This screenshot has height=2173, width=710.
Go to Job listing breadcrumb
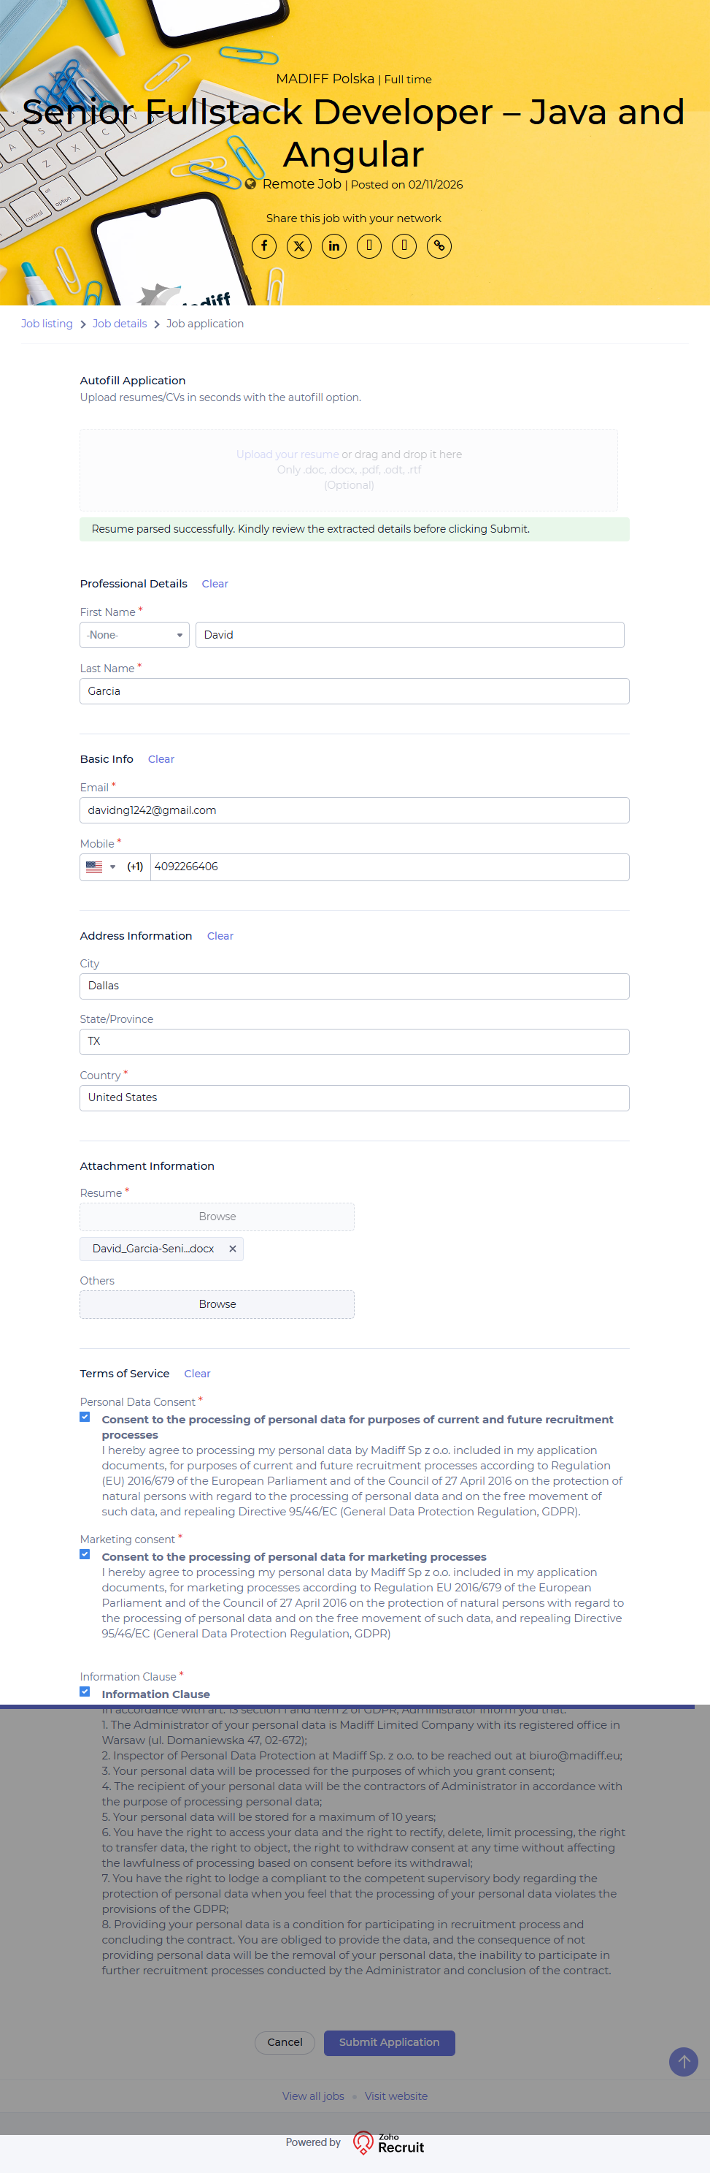tap(46, 324)
